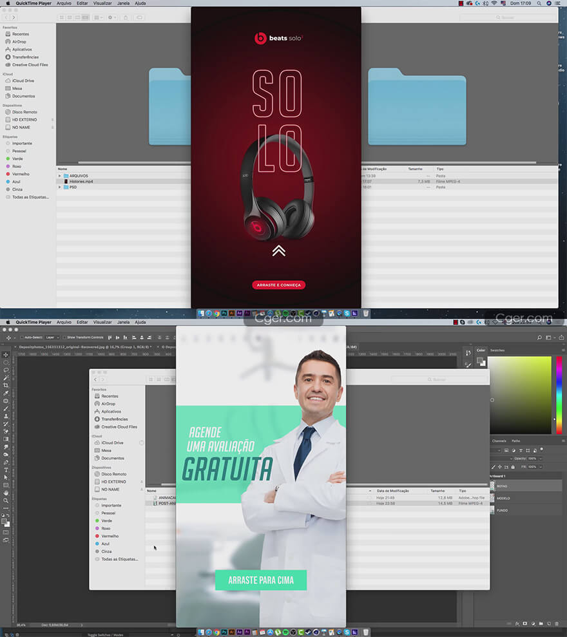Click the Photoshop search magnifier icon

coord(539,338)
